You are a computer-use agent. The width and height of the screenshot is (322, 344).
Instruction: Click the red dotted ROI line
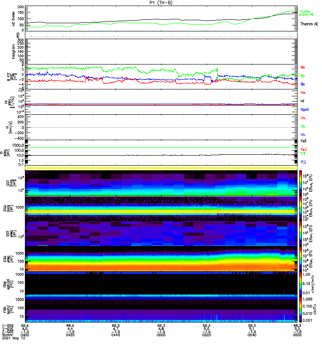[161, 36]
